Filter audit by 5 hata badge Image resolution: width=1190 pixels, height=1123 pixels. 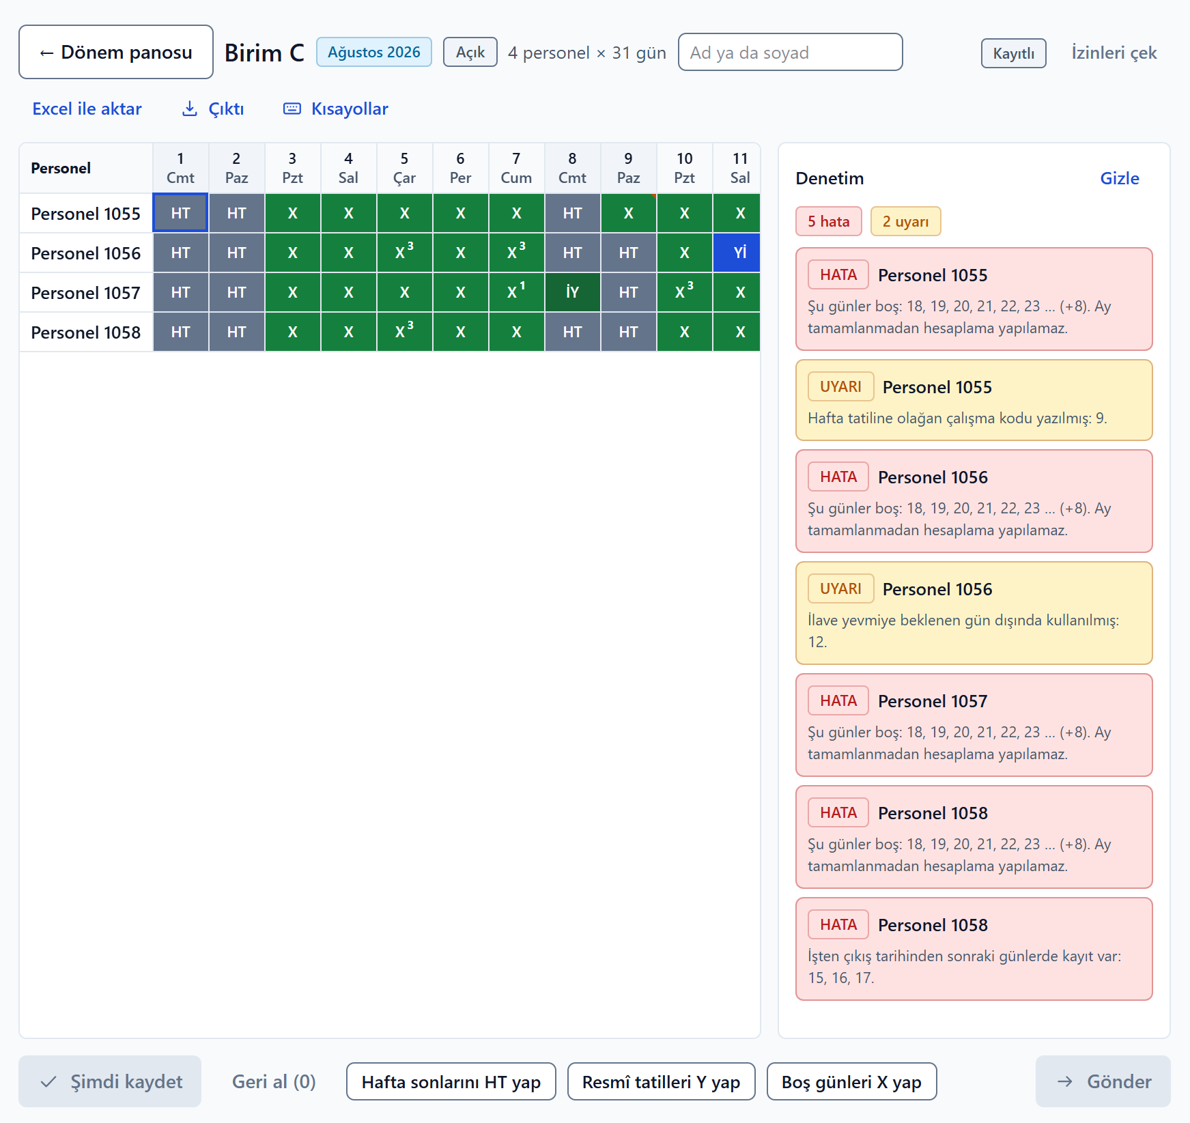(x=829, y=221)
